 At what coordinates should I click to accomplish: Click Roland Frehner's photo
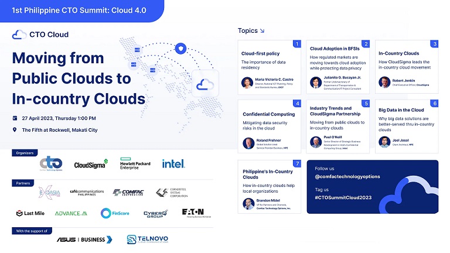coord(248,143)
